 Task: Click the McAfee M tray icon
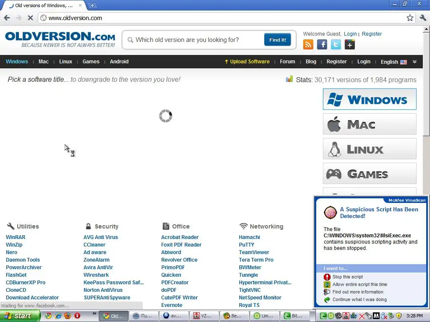click(376, 316)
